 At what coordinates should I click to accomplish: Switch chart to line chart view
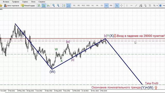(x=48, y=6)
